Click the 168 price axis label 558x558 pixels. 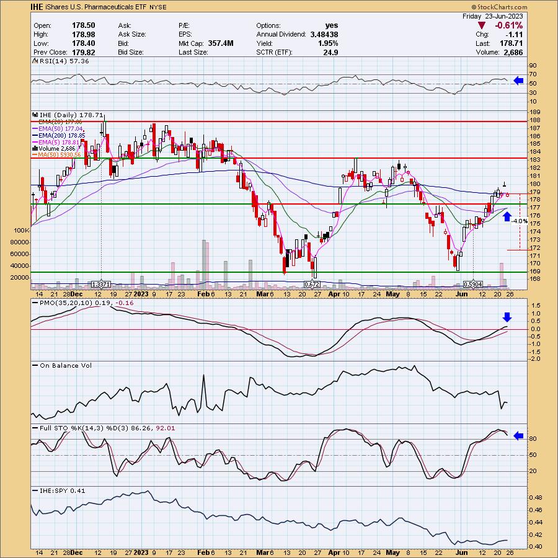(535, 278)
